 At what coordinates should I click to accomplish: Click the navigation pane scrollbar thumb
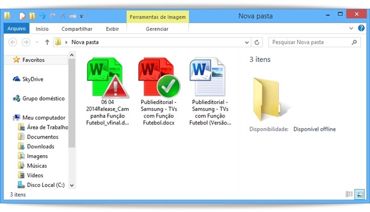pyautogui.click(x=72, y=103)
